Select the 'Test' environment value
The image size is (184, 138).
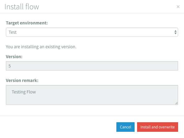click(13, 32)
